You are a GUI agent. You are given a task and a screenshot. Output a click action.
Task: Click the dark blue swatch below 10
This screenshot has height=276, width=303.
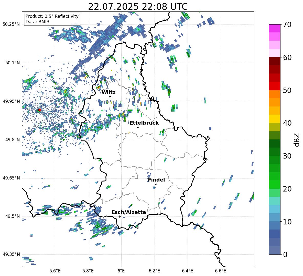275,234
